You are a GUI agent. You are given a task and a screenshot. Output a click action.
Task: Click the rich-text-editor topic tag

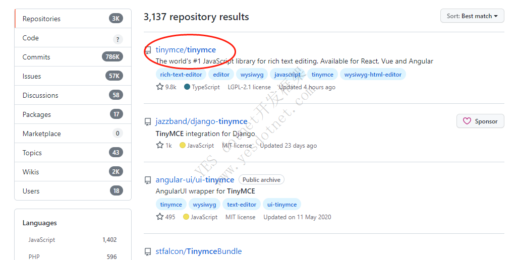(181, 75)
